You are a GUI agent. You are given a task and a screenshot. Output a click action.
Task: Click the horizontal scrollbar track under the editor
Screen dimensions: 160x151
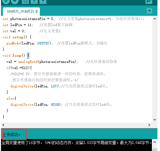click(x=76, y=125)
